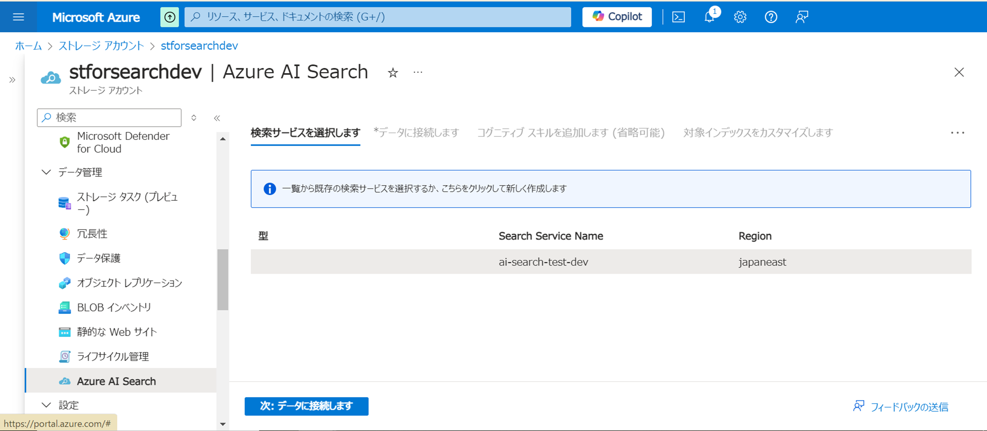Toggle expand/collapse all sidebar groups
This screenshot has height=431, width=987.
pyautogui.click(x=194, y=118)
